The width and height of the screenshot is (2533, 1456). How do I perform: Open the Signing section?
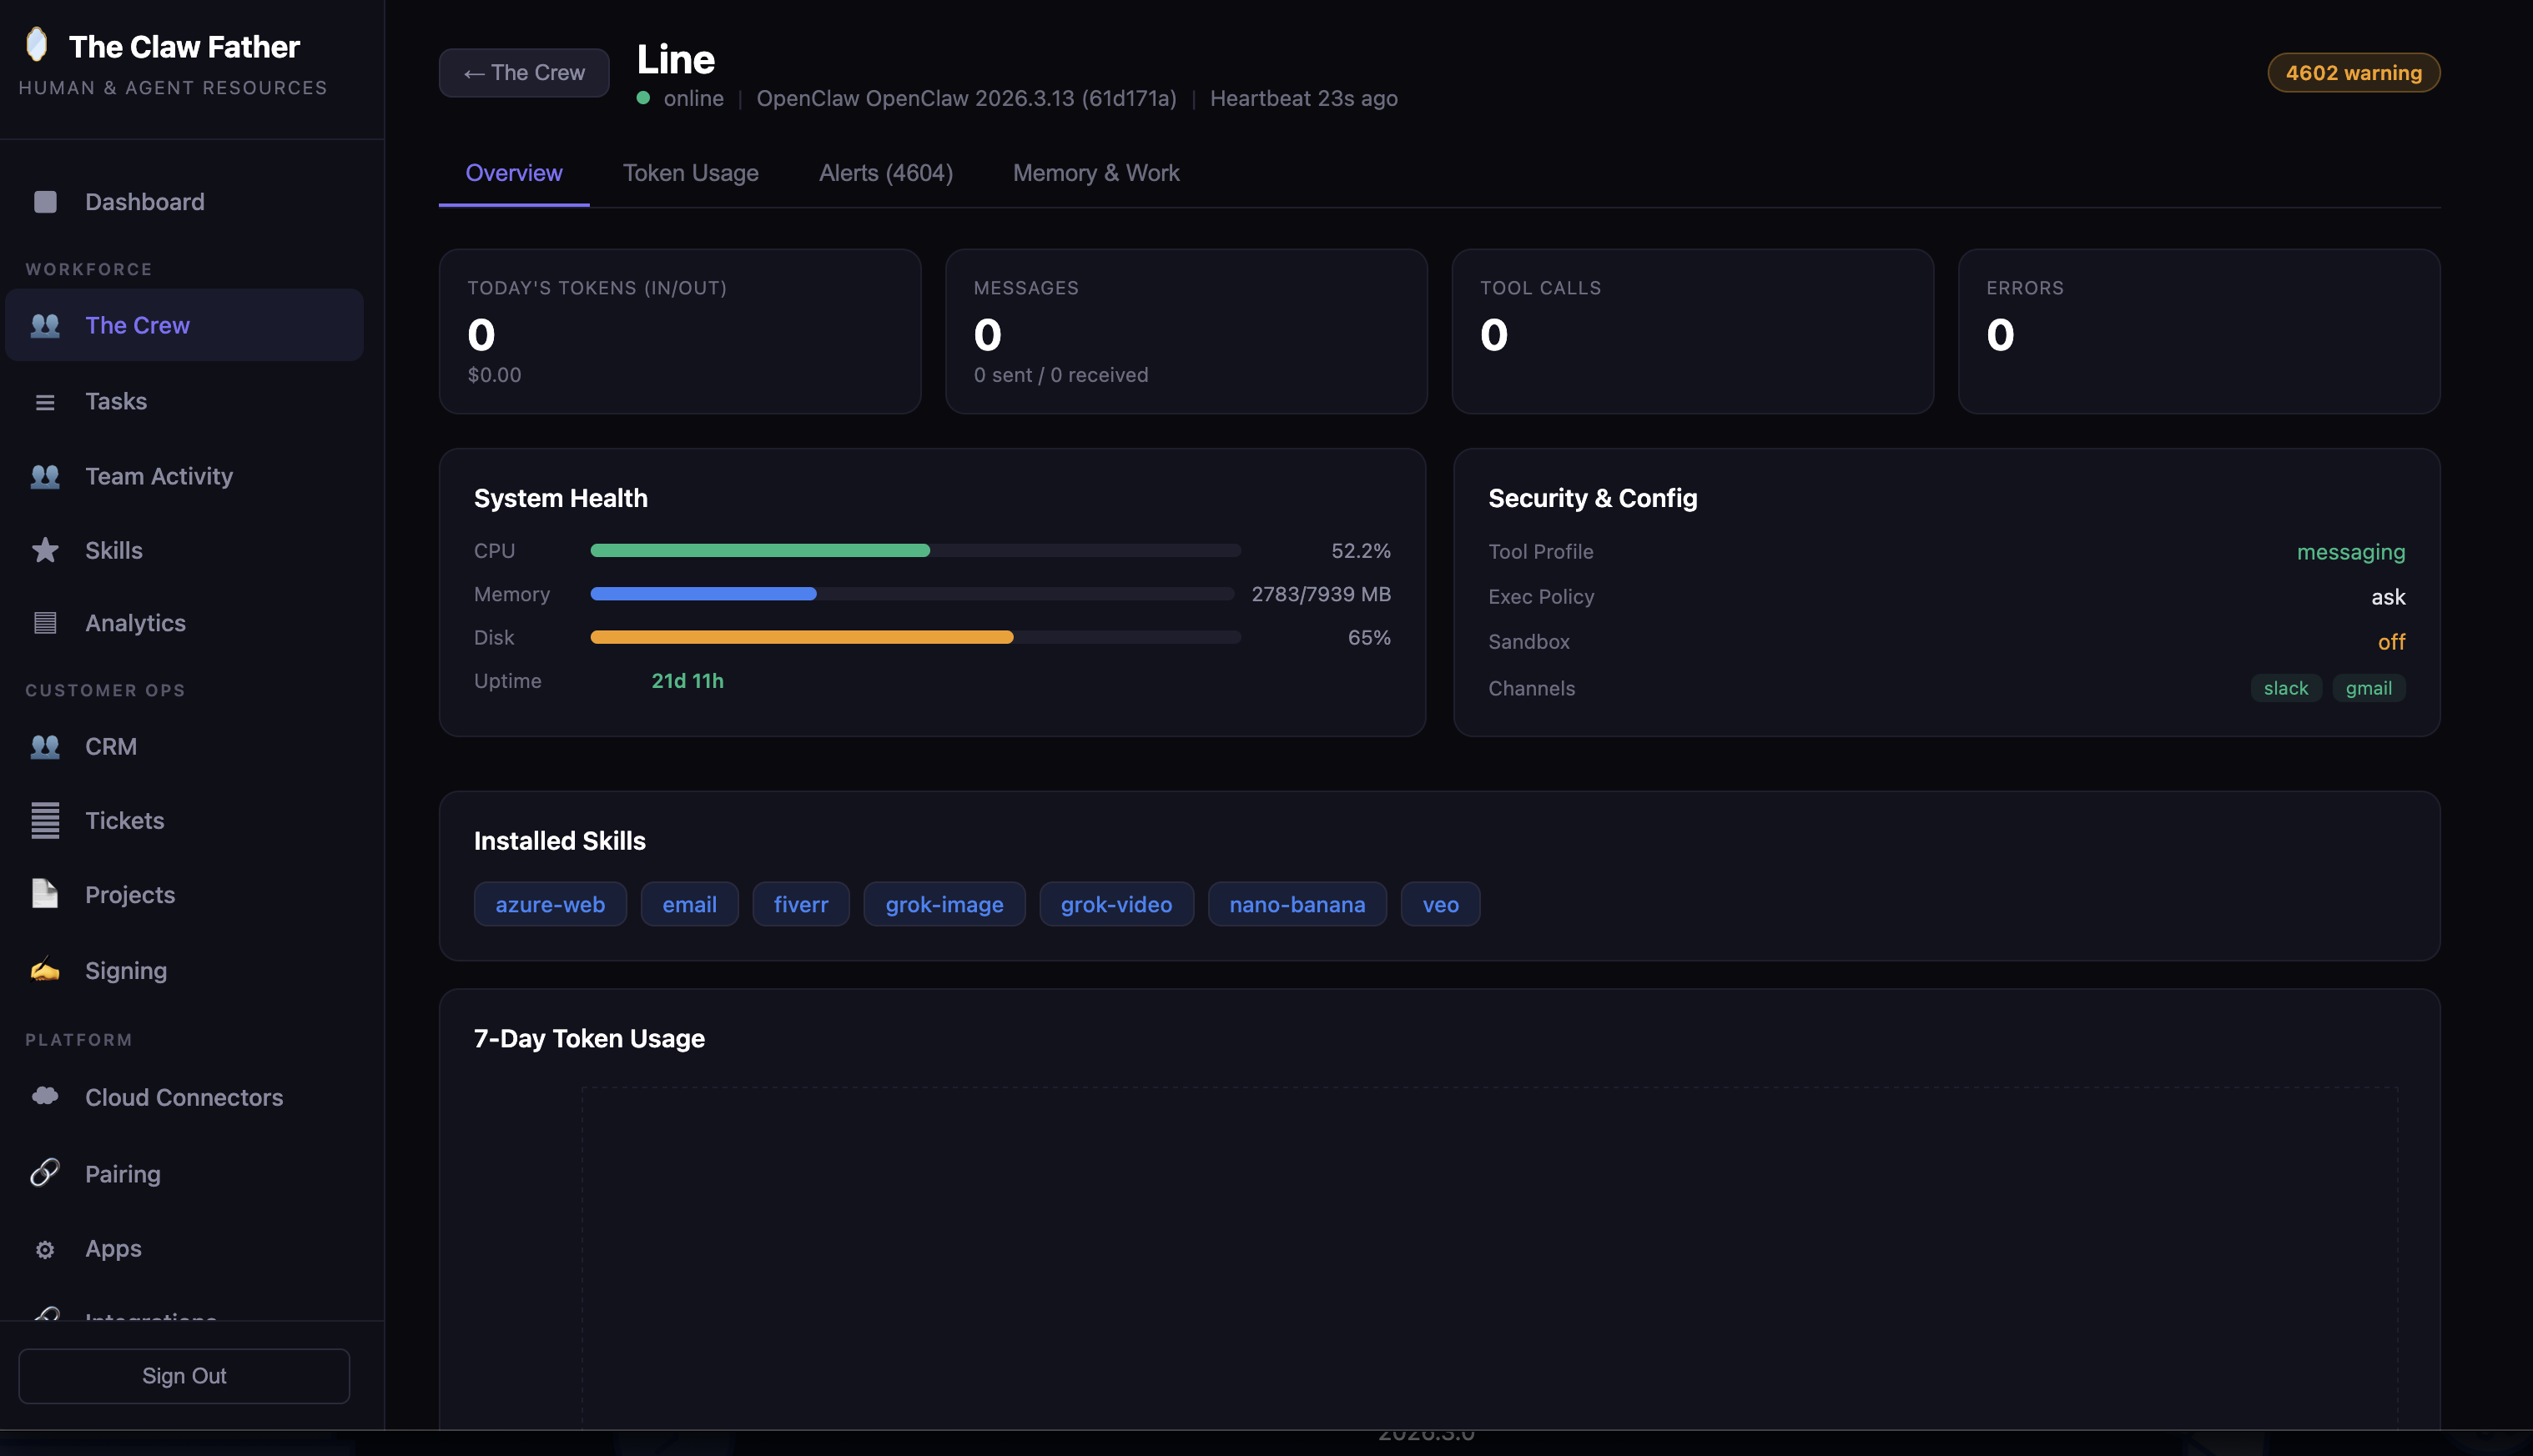click(x=125, y=969)
